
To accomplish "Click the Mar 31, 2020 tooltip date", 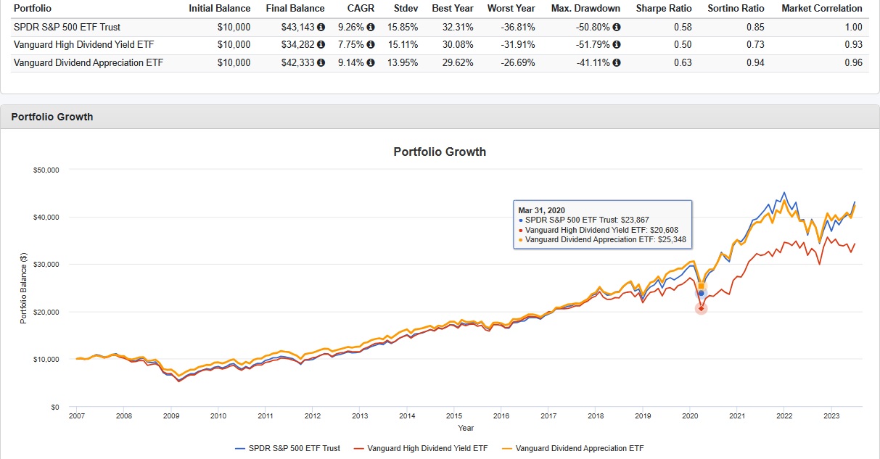I will click(541, 210).
